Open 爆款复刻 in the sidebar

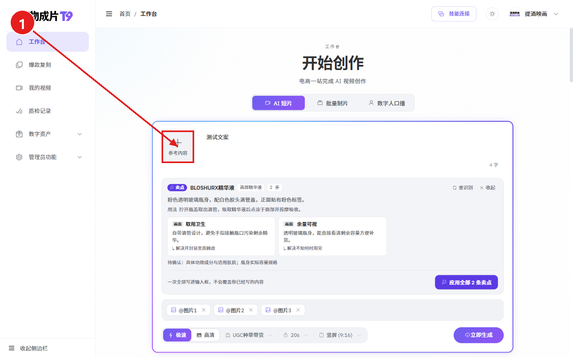pos(47,65)
